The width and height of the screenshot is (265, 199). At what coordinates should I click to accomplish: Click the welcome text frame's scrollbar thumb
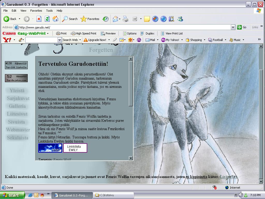coord(131,84)
